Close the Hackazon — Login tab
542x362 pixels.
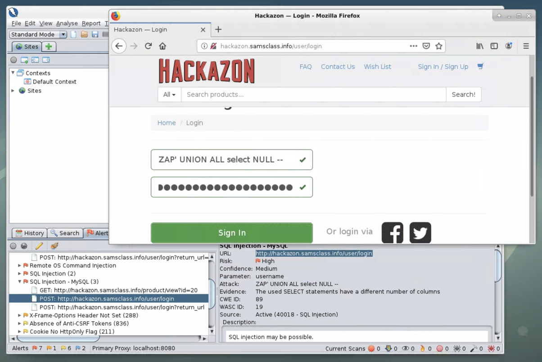tap(203, 30)
